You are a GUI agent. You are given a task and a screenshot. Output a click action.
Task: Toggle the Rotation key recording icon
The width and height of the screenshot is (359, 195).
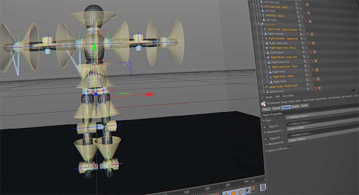(240, 192)
